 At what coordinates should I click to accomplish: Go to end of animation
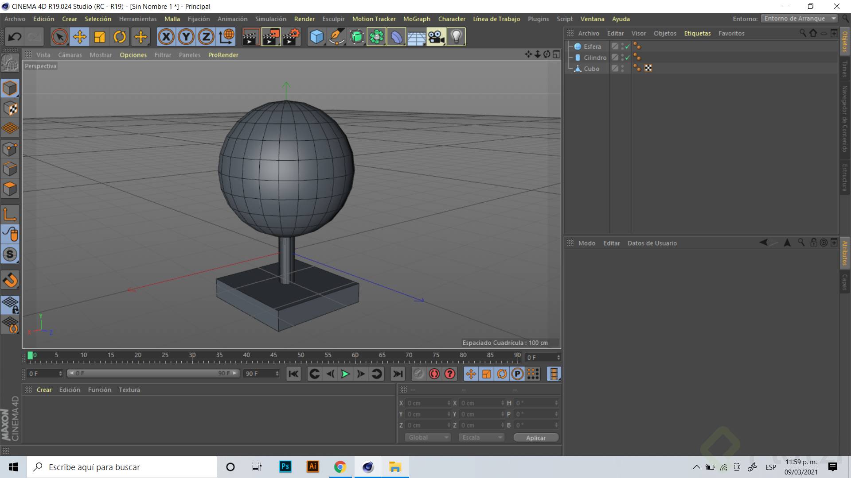(398, 374)
